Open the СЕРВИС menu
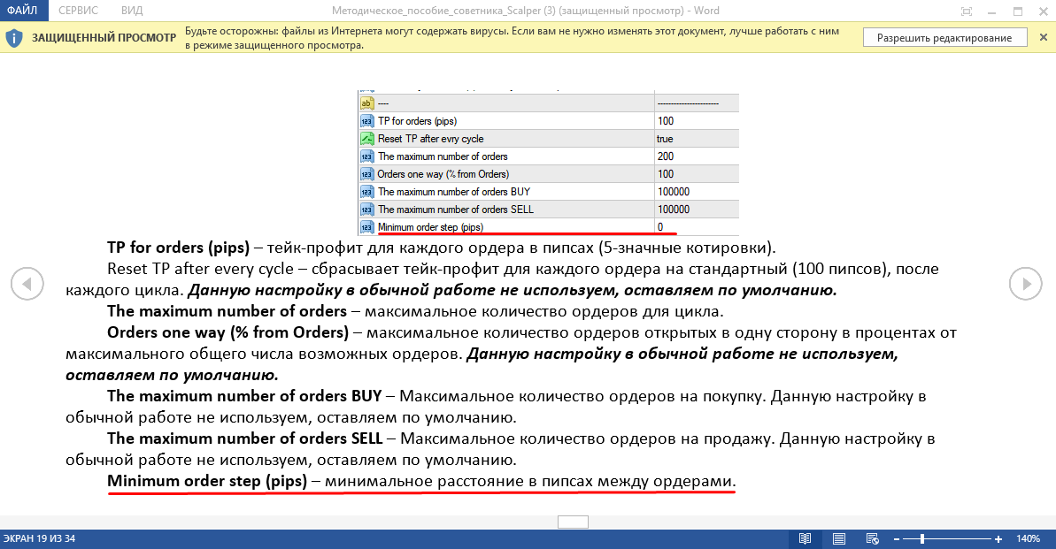The image size is (1056, 549). pyautogui.click(x=78, y=10)
